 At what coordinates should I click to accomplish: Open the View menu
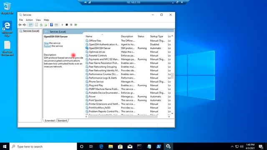(38, 20)
